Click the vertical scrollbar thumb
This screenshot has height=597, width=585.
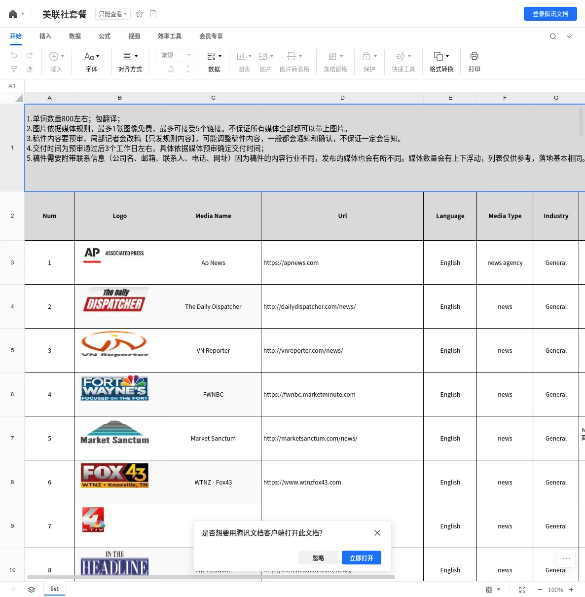pyautogui.click(x=581, y=121)
